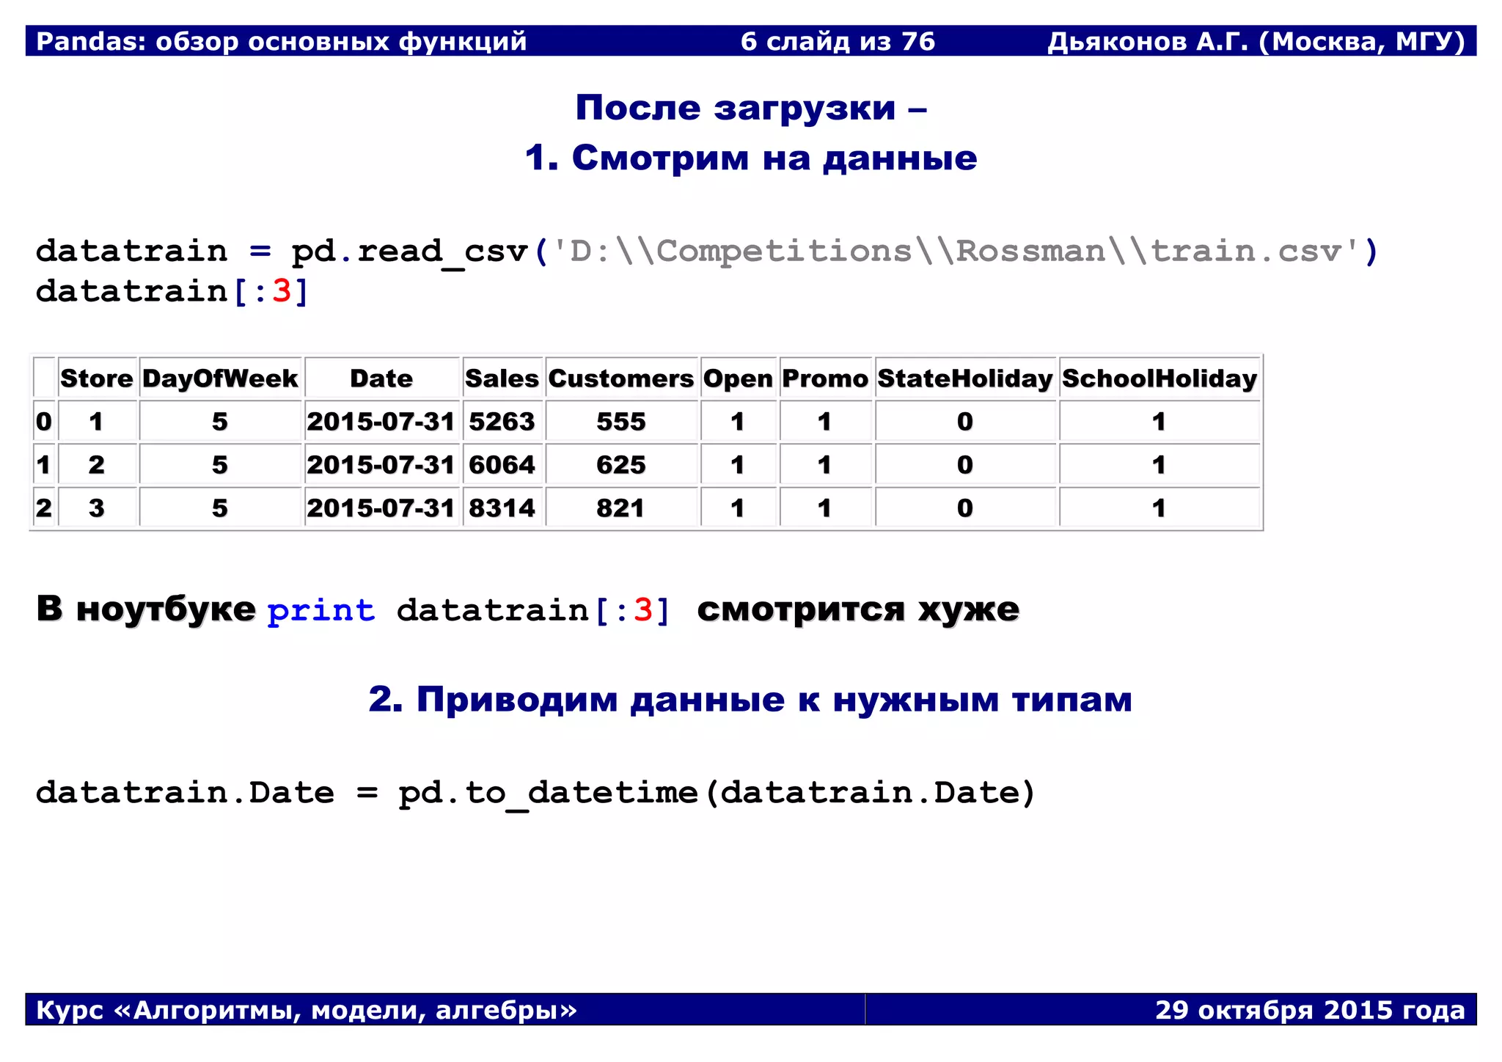This screenshot has width=1502, height=1062.
Task: Select the 'Promo' column header
Action: pyautogui.click(x=825, y=378)
